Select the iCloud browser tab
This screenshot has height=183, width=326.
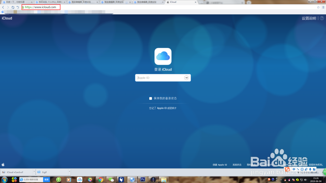pyautogui.click(x=181, y=2)
